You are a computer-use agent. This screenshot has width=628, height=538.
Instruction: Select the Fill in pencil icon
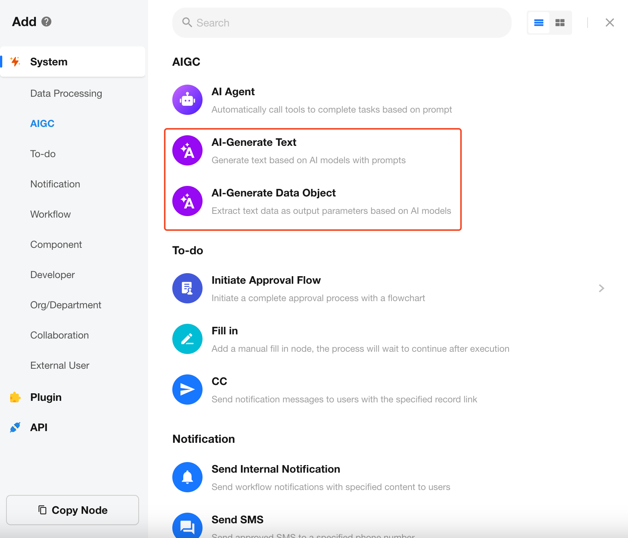187,339
